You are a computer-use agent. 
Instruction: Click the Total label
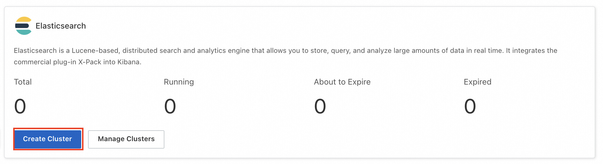(23, 82)
